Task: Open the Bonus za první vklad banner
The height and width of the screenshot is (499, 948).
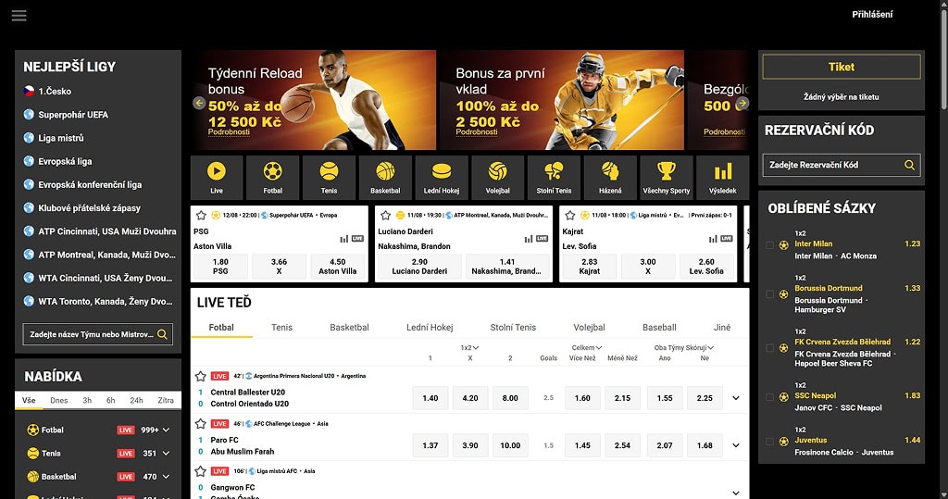Action: [x=563, y=100]
